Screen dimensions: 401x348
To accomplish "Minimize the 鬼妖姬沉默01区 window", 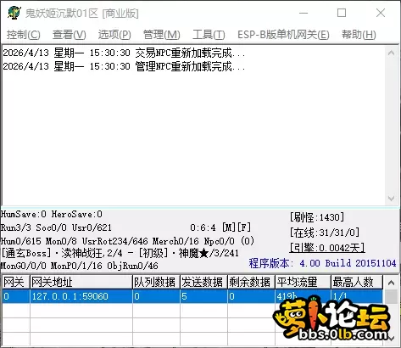I will coord(304,13).
